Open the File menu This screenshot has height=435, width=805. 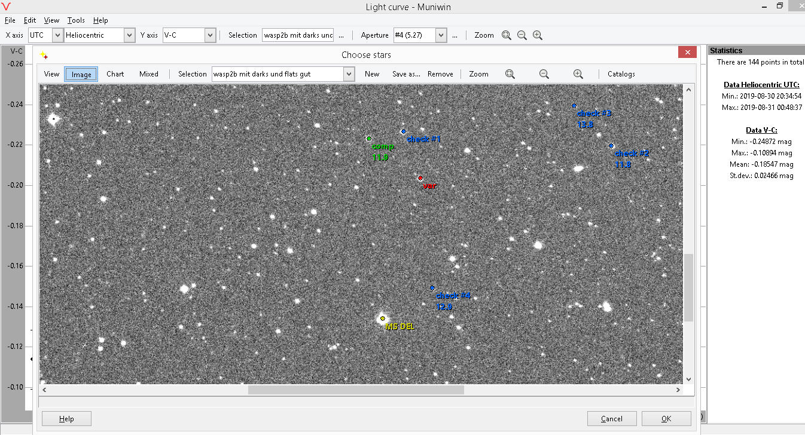[x=10, y=20]
